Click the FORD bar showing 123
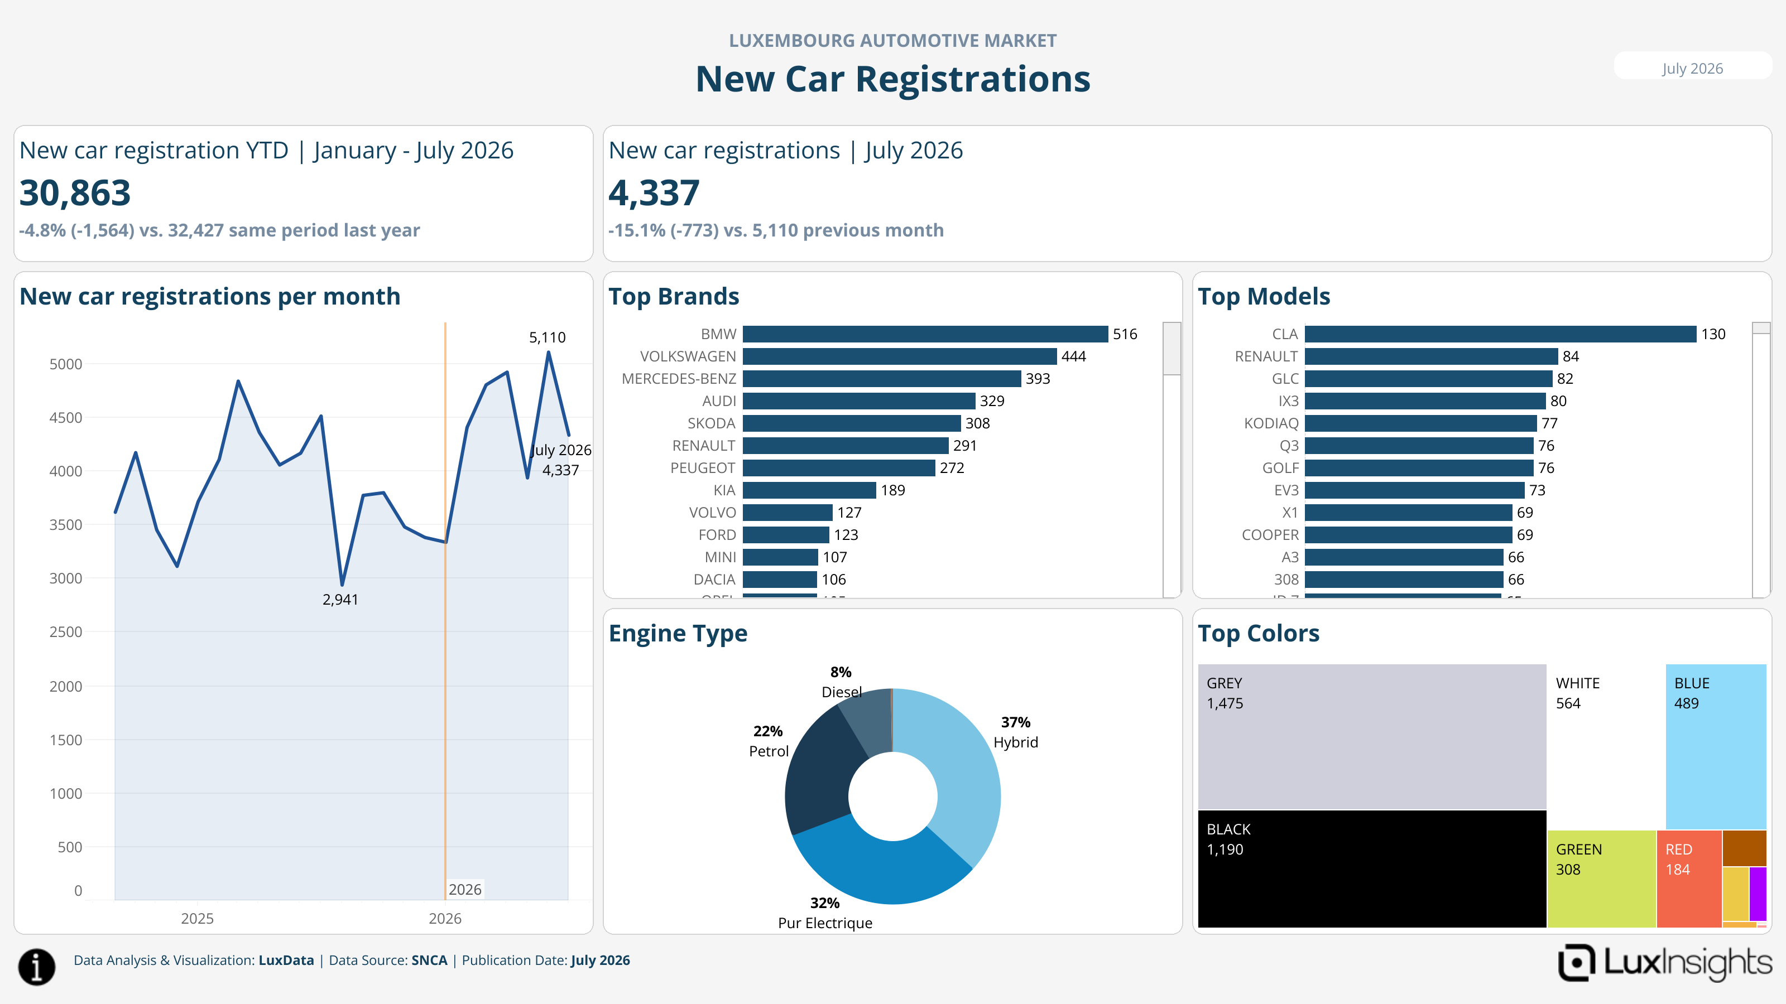1786x1004 pixels. point(785,534)
